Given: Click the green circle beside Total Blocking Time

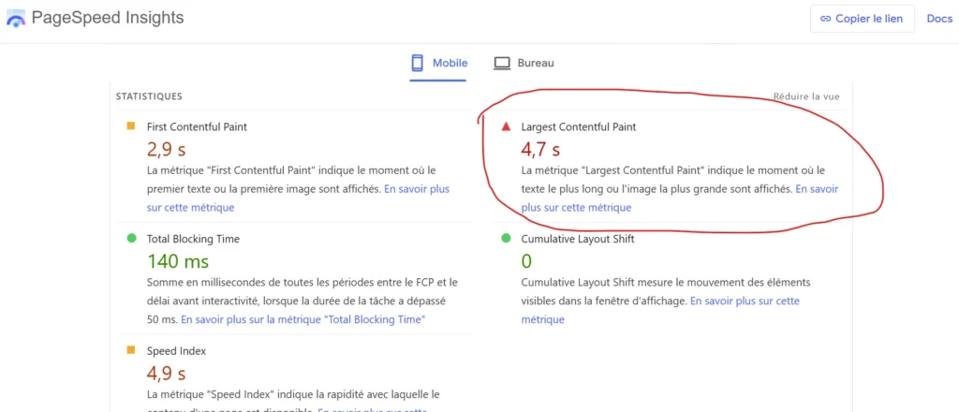Looking at the screenshot, I should (x=131, y=239).
